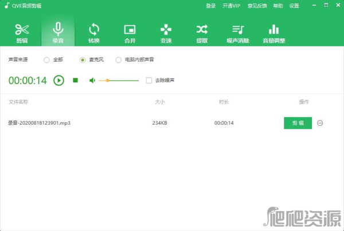Screen dimensions: 344x231
Task: Open the 剪辑 scissors tool
Action: click(22, 33)
